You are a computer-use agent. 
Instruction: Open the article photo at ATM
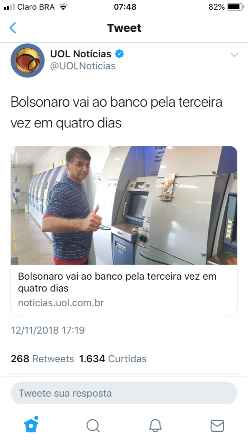point(124,205)
